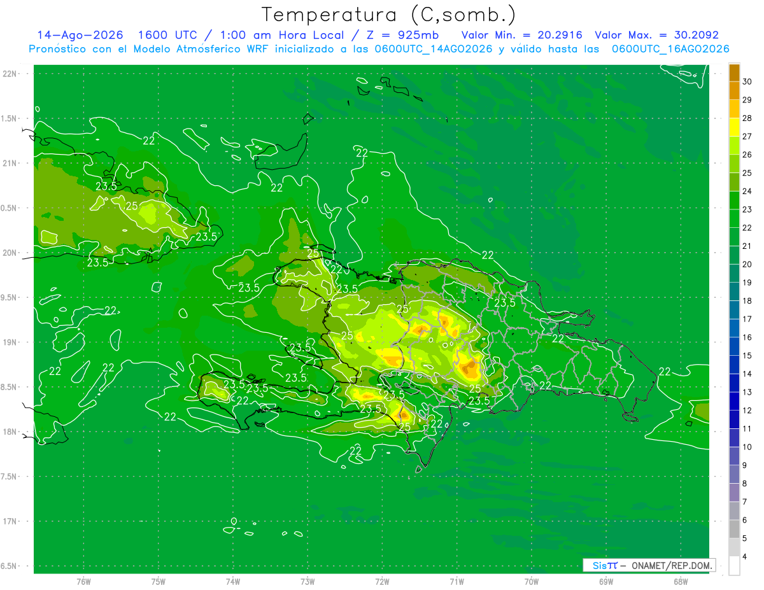
Task: Click the clipped "7.5N" latitude label
Action: pos(9,477)
